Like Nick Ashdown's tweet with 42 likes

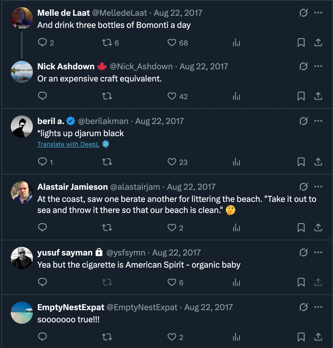point(172,96)
